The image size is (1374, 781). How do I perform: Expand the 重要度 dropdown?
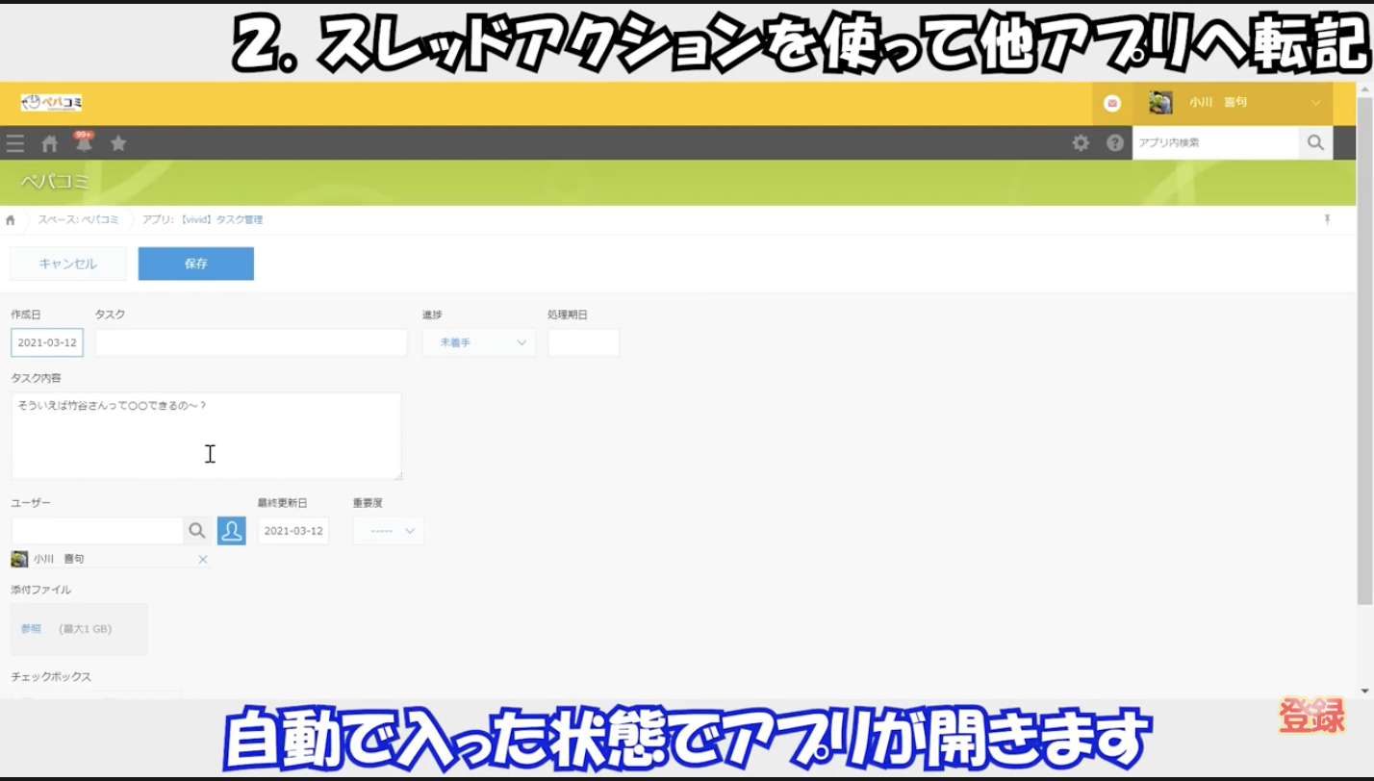click(x=389, y=531)
